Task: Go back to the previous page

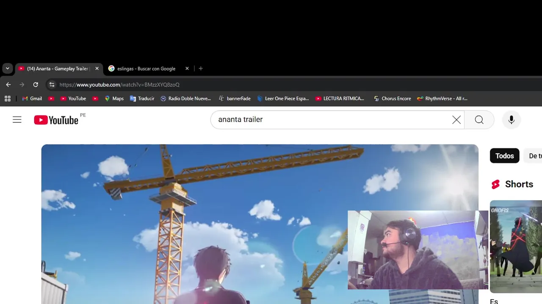Action: (8, 84)
